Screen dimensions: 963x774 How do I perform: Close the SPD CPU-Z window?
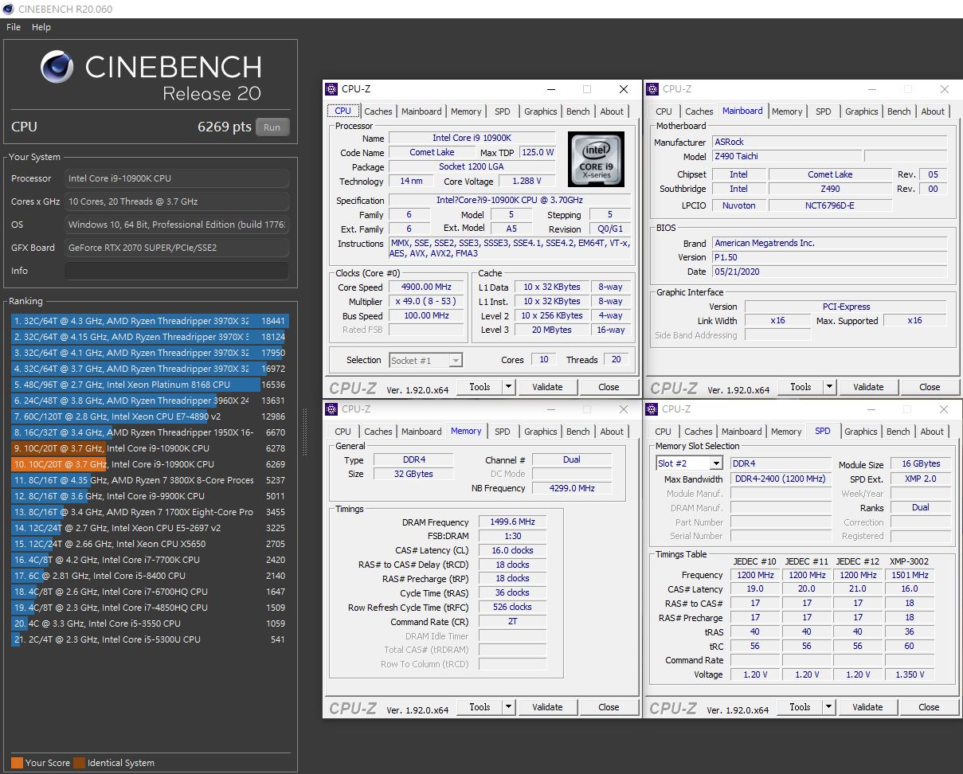(945, 409)
